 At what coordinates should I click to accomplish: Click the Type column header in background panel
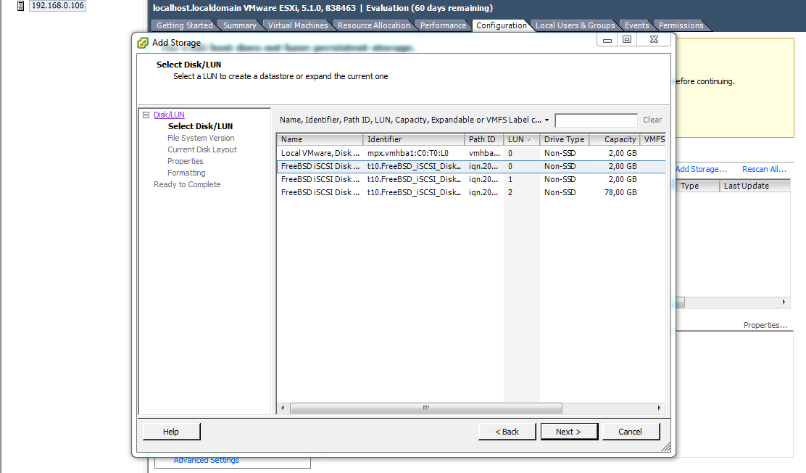pos(697,186)
